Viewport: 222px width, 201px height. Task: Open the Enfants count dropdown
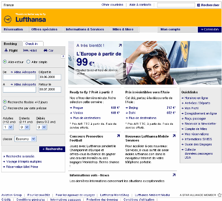pos(25,127)
